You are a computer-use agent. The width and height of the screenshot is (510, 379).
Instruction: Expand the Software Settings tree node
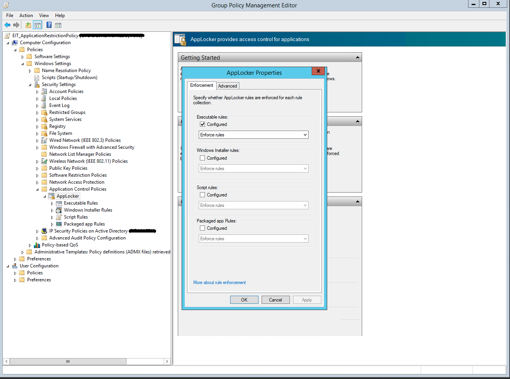[23, 57]
